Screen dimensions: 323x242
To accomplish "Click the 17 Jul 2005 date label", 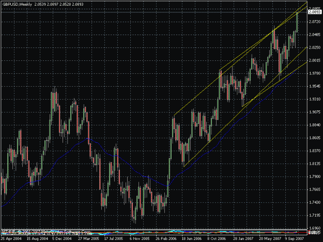I will point(114,239).
